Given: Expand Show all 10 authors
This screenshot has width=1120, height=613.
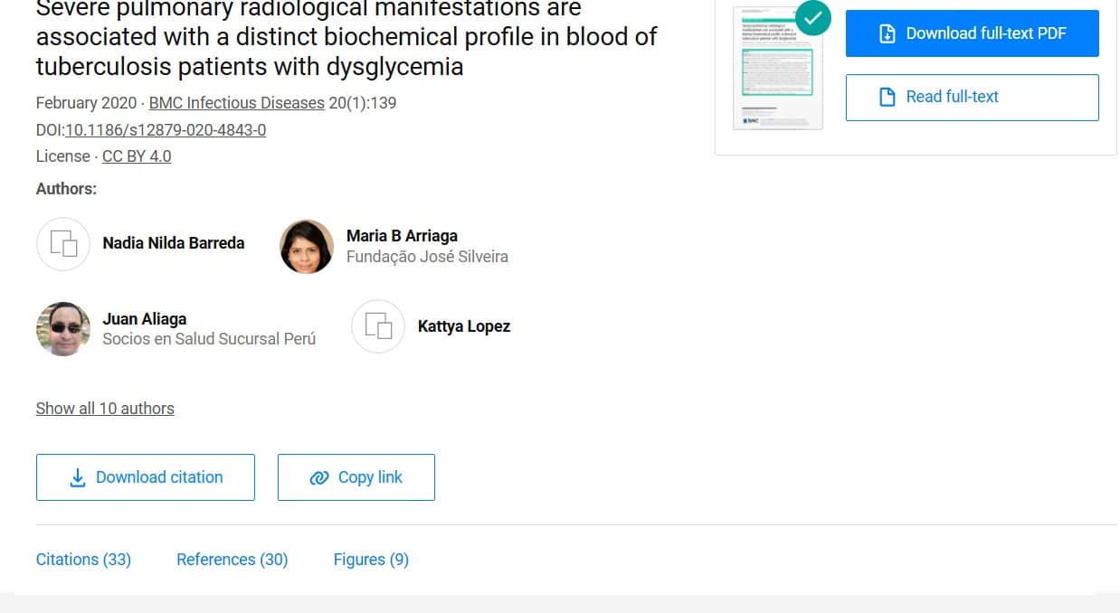Looking at the screenshot, I should pos(105,409).
